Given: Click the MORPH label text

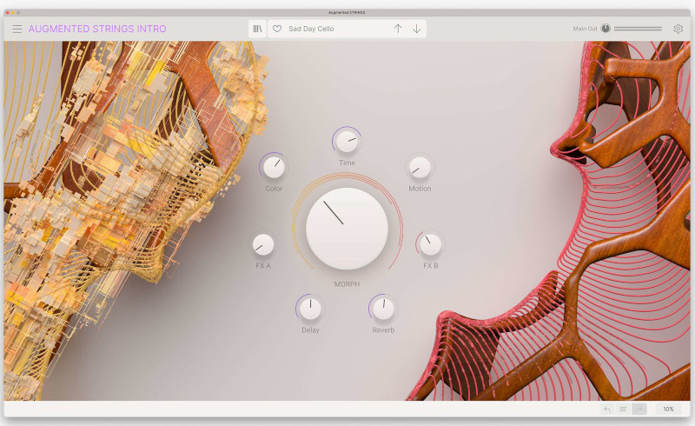Looking at the screenshot, I should [x=347, y=284].
